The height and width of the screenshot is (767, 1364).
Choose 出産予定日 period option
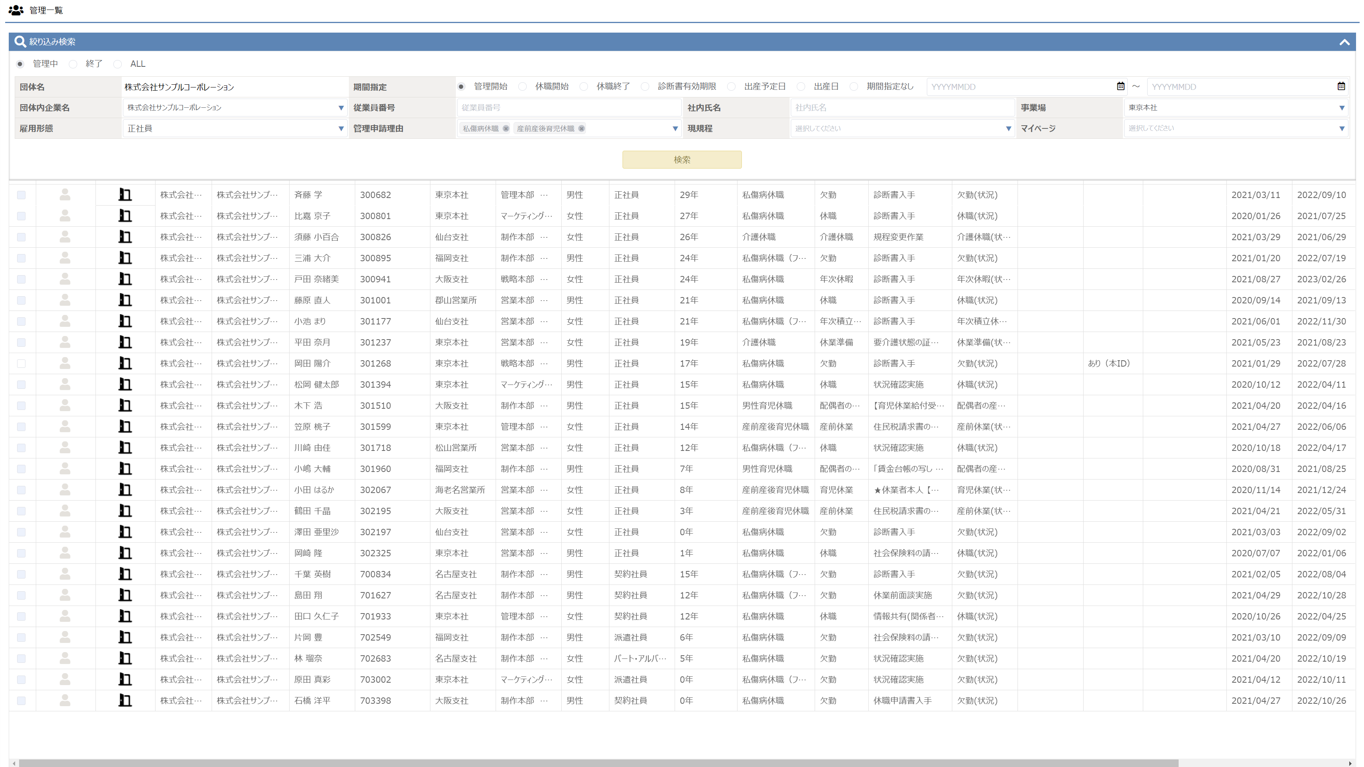click(x=731, y=87)
